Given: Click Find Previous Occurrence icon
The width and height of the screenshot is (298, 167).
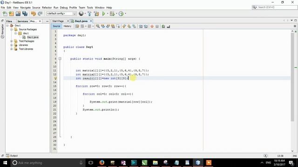Looking at the screenshot, I should coord(103,26).
